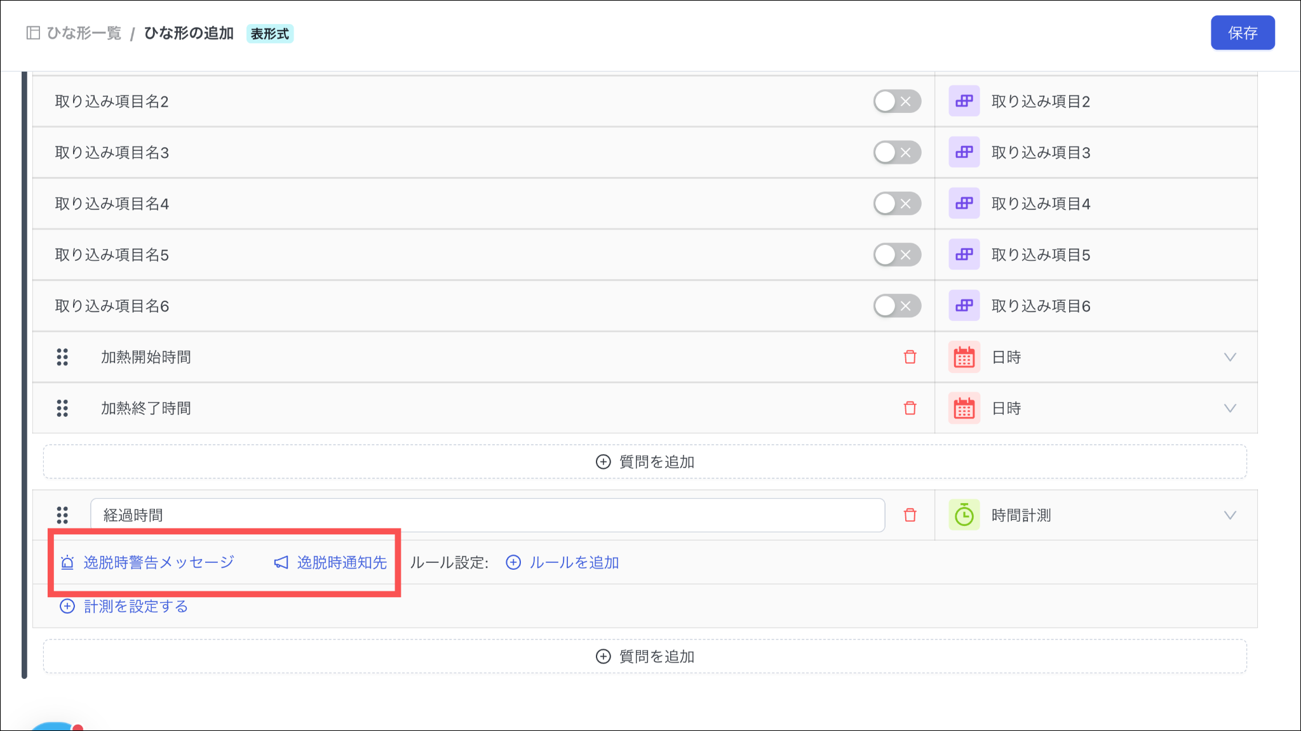Click drag handle of 加熱終了時間 row
This screenshot has width=1301, height=731.
(62, 408)
